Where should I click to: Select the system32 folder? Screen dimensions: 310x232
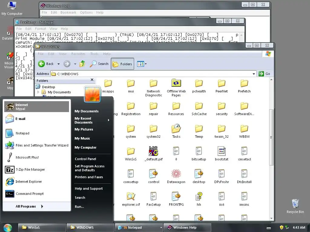pos(153,131)
